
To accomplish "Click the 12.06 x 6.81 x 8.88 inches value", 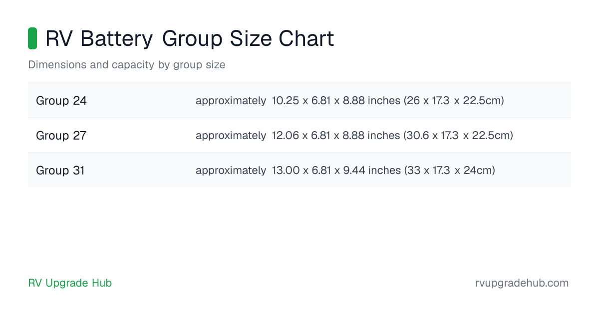I will 336,136.
